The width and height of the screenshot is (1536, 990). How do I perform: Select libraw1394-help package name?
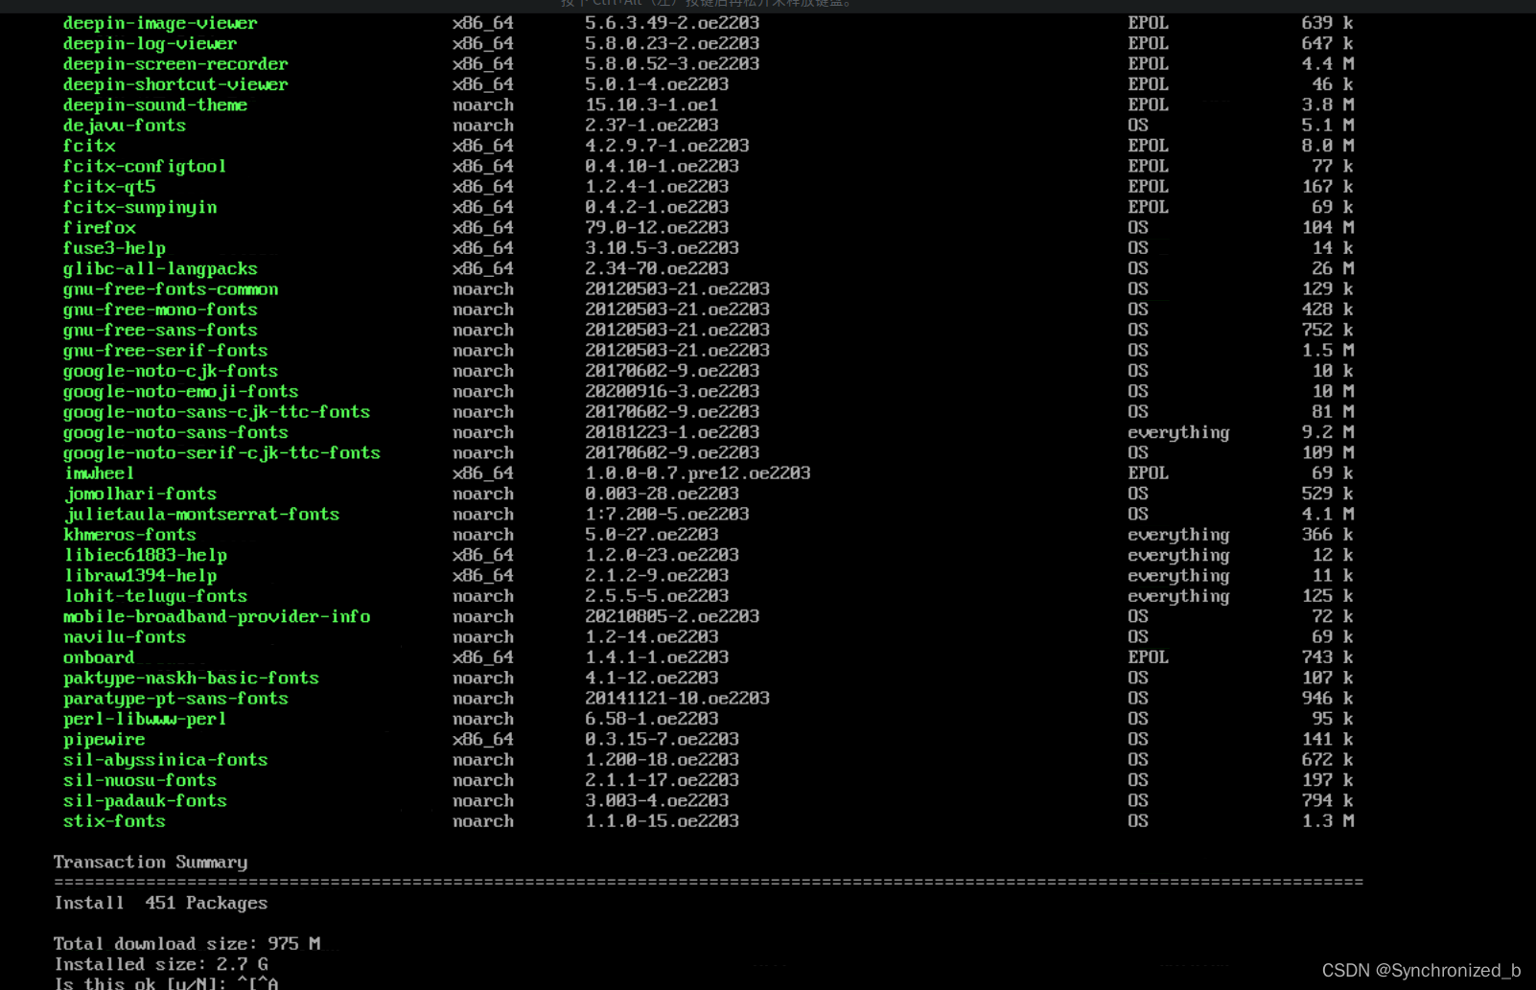tap(141, 576)
